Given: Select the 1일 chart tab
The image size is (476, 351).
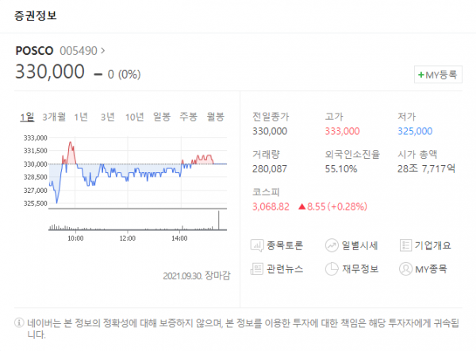Looking at the screenshot, I should 27,117.
